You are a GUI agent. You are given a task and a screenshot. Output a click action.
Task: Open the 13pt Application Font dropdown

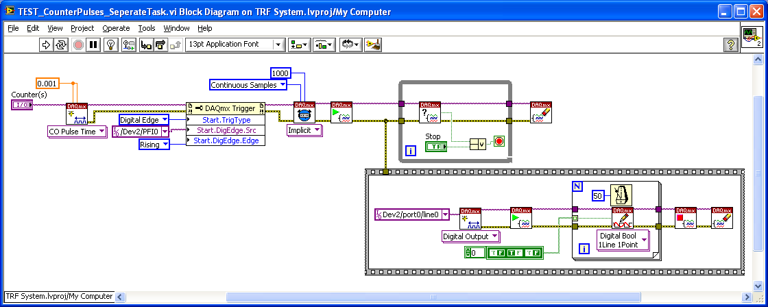pos(235,45)
